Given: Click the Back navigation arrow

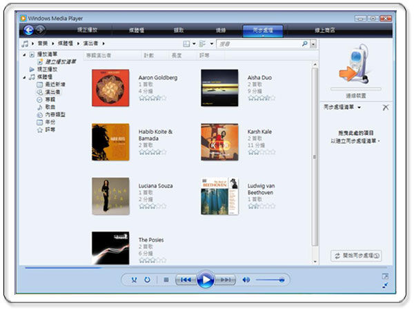Looking at the screenshot, I should 28,30.
